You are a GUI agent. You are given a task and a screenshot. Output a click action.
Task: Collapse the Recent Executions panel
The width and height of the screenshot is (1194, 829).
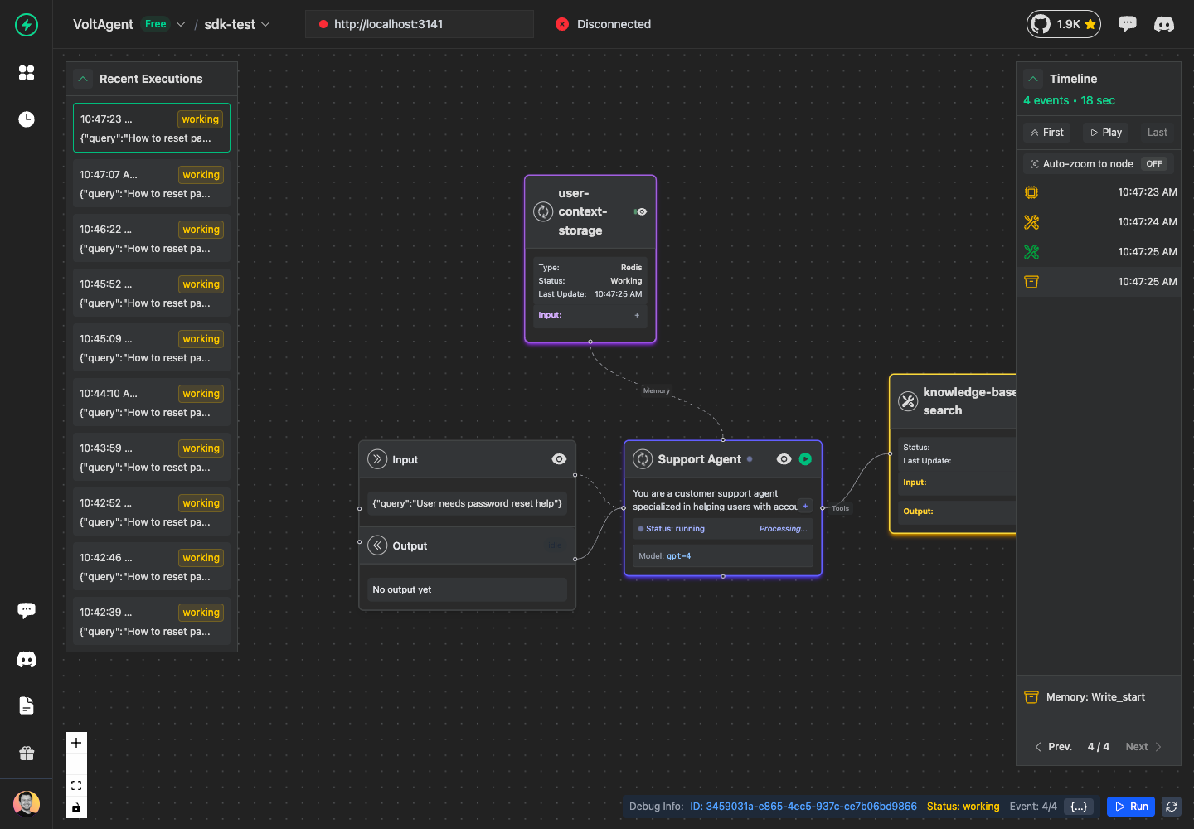coord(83,79)
